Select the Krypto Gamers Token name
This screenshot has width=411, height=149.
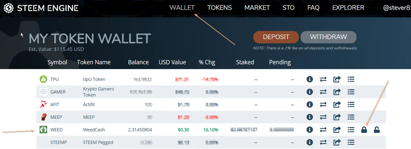[x=99, y=92]
